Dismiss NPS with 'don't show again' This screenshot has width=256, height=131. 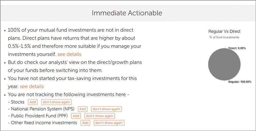[106, 109]
